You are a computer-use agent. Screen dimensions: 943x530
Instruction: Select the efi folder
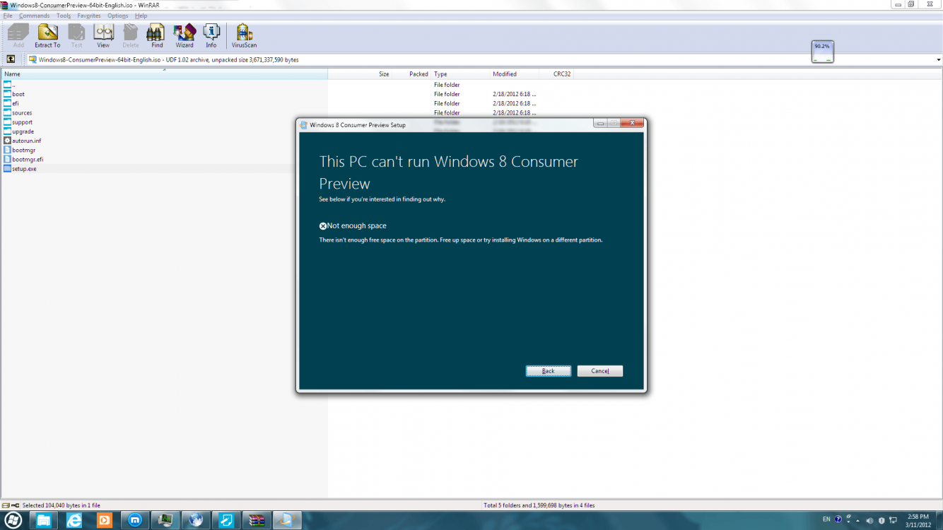[x=11, y=103]
